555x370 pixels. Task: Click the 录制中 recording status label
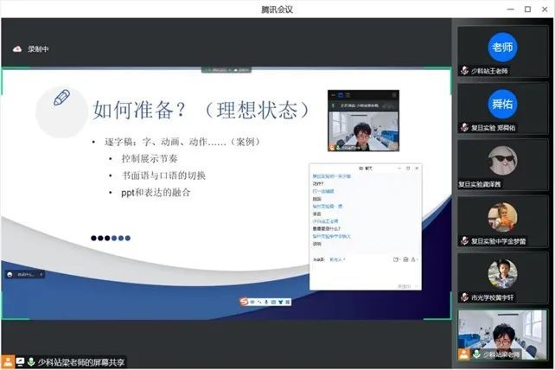[x=38, y=49]
